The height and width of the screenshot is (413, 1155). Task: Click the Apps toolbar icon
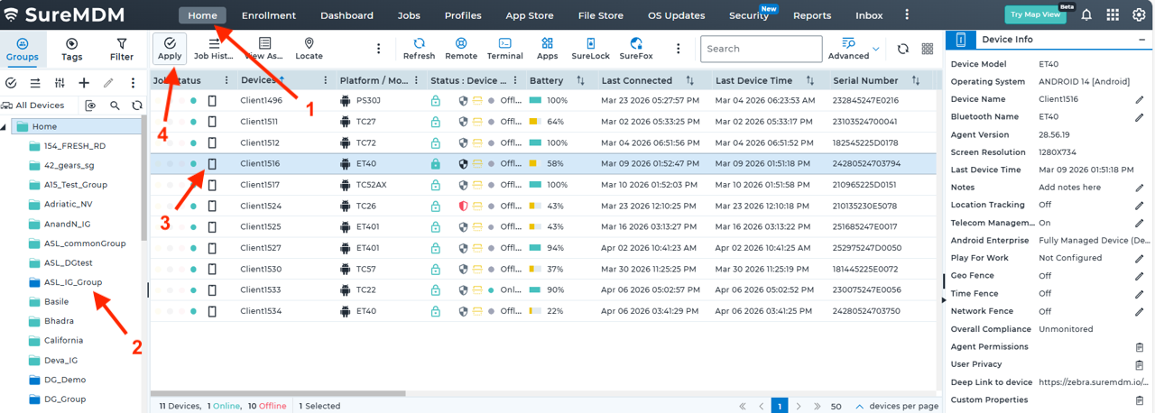point(548,49)
